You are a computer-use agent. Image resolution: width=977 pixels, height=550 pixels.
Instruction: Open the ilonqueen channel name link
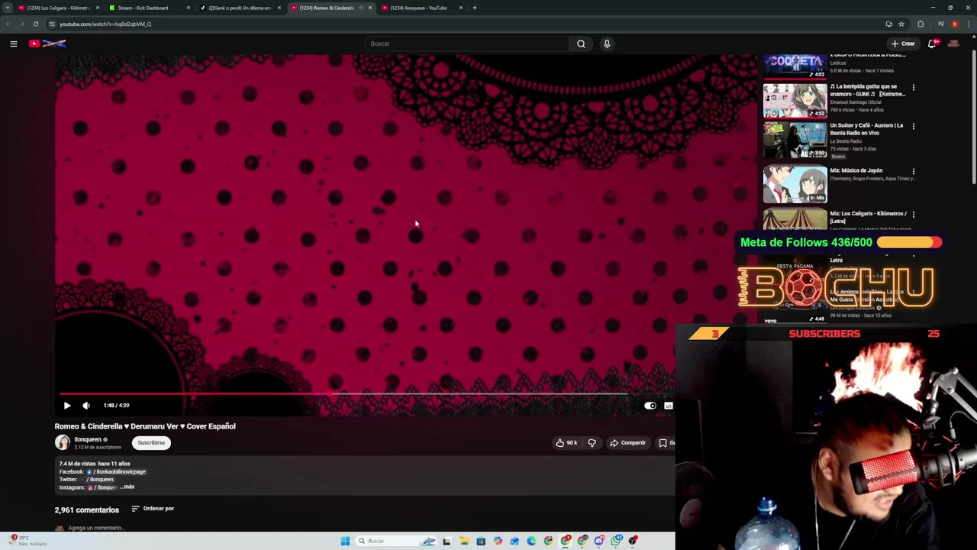click(88, 439)
